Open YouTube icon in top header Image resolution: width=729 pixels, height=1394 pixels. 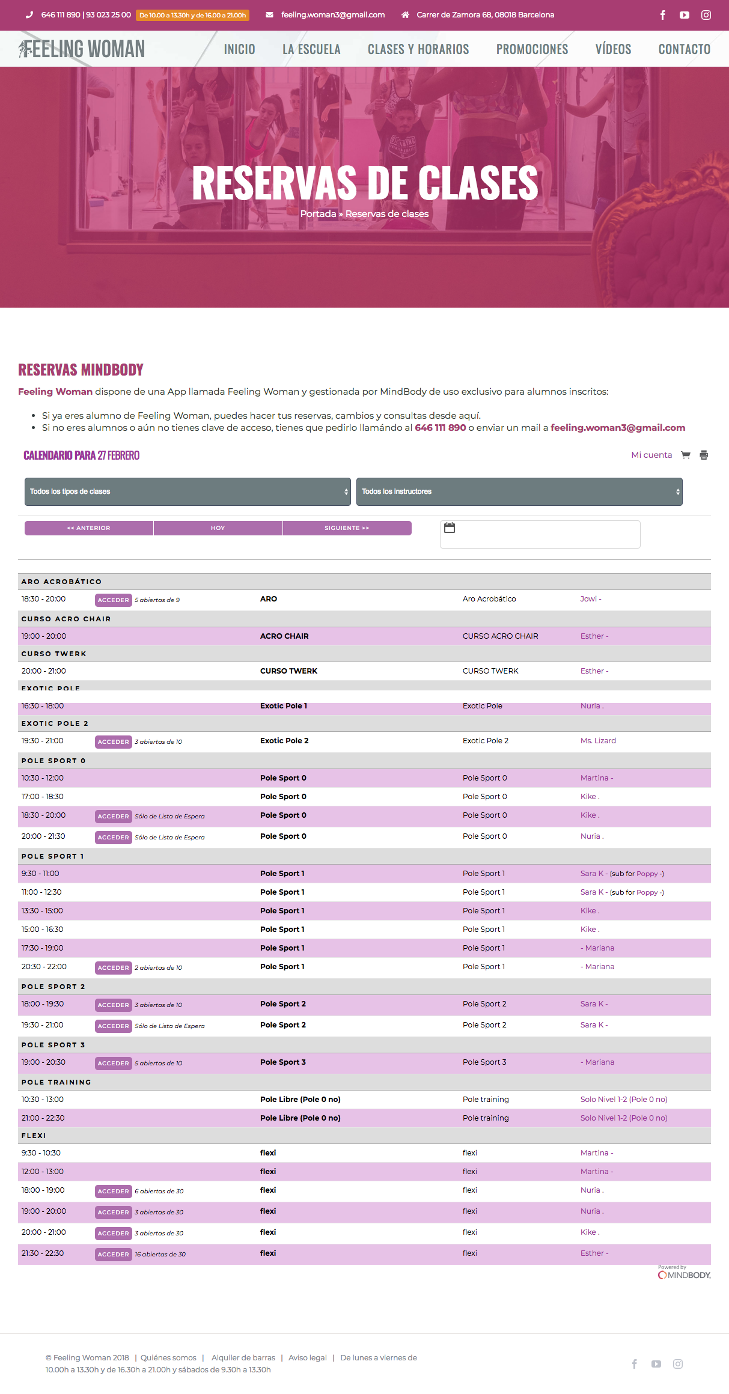coord(684,15)
